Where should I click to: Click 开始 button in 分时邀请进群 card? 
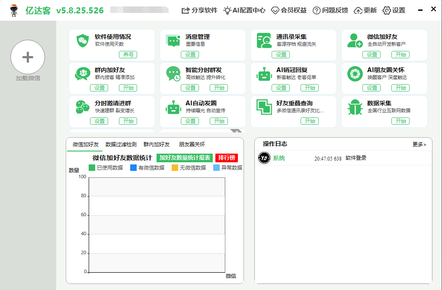pos(128,121)
